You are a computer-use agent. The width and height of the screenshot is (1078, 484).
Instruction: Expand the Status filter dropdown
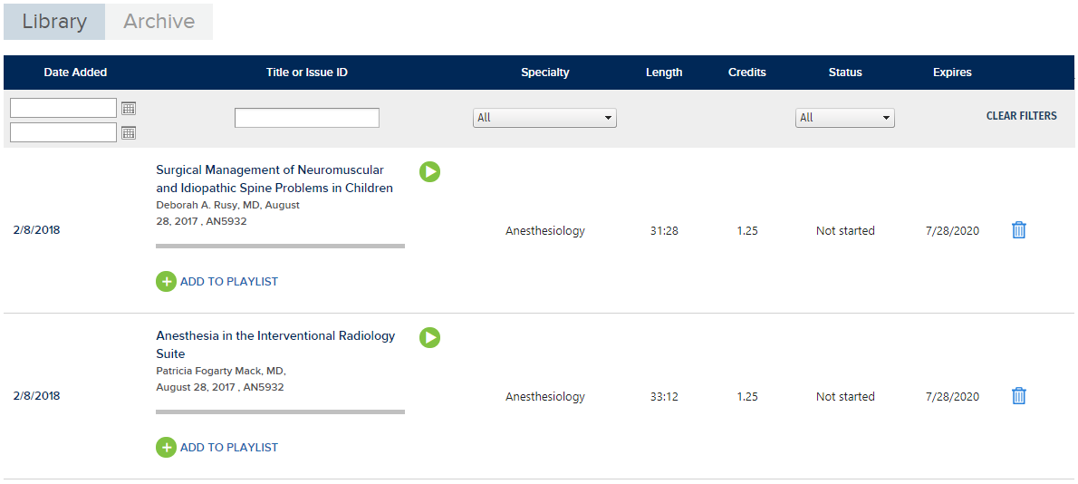845,118
